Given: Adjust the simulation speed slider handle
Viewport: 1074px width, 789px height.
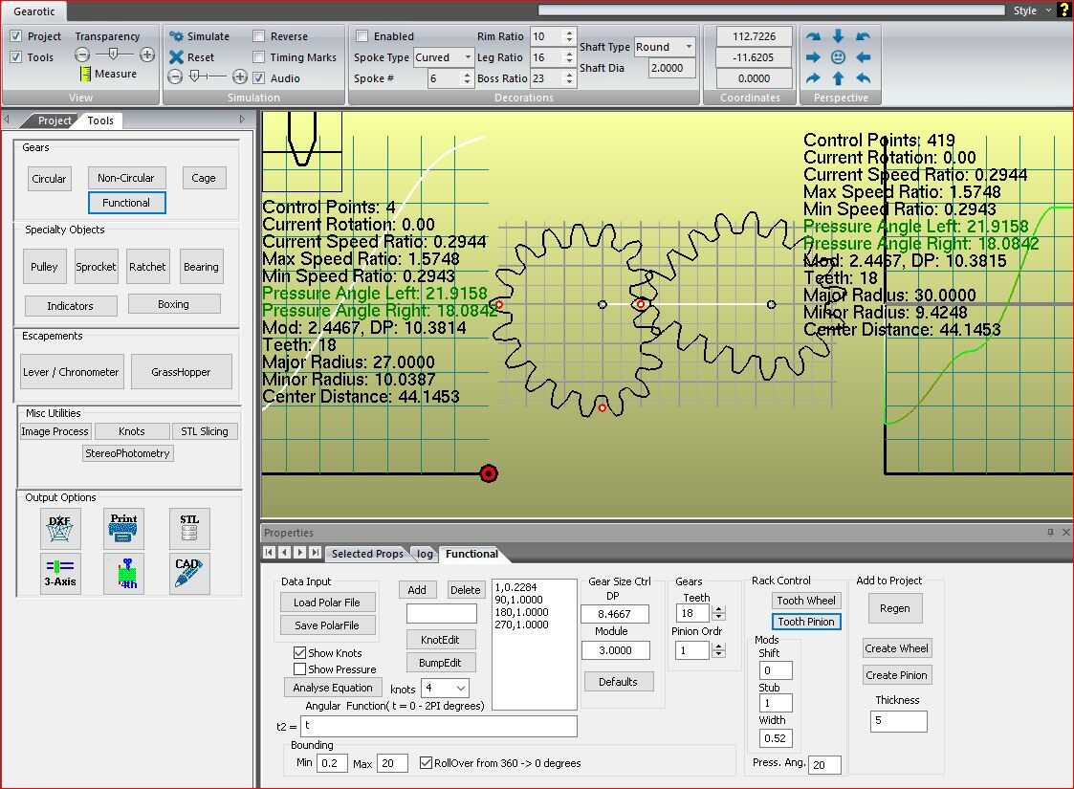Looking at the screenshot, I should (x=195, y=76).
